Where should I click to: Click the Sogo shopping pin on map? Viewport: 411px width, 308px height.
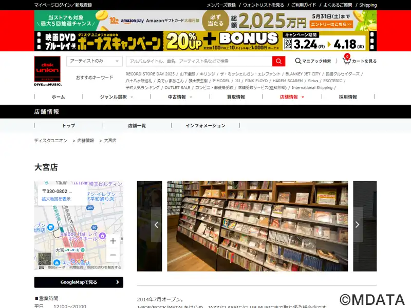point(57,262)
